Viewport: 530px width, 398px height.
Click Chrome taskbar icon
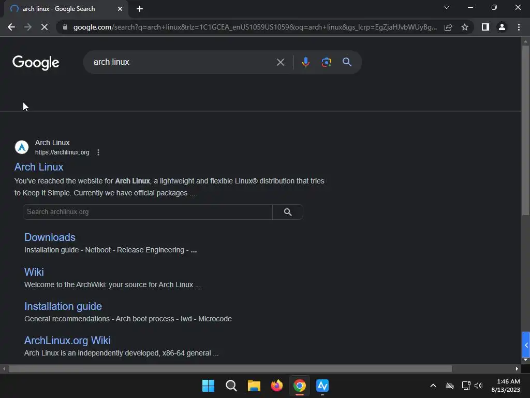300,386
